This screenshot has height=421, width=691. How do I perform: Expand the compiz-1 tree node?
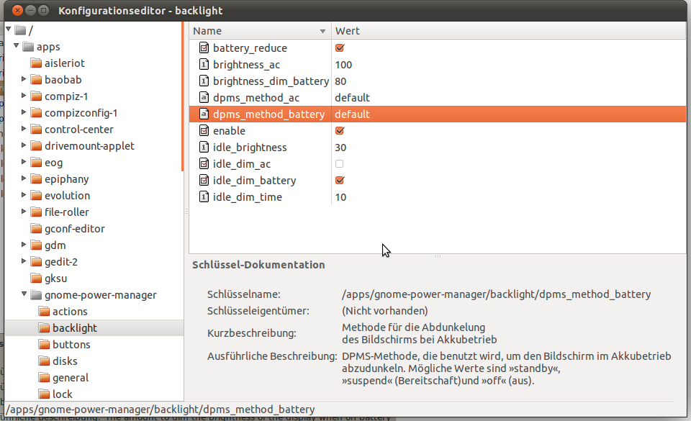24,96
